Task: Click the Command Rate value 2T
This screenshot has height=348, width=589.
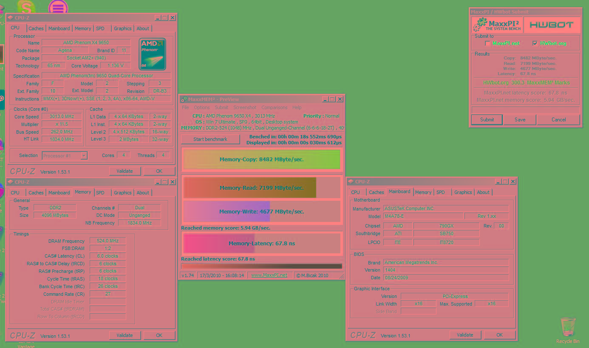Action: click(108, 294)
